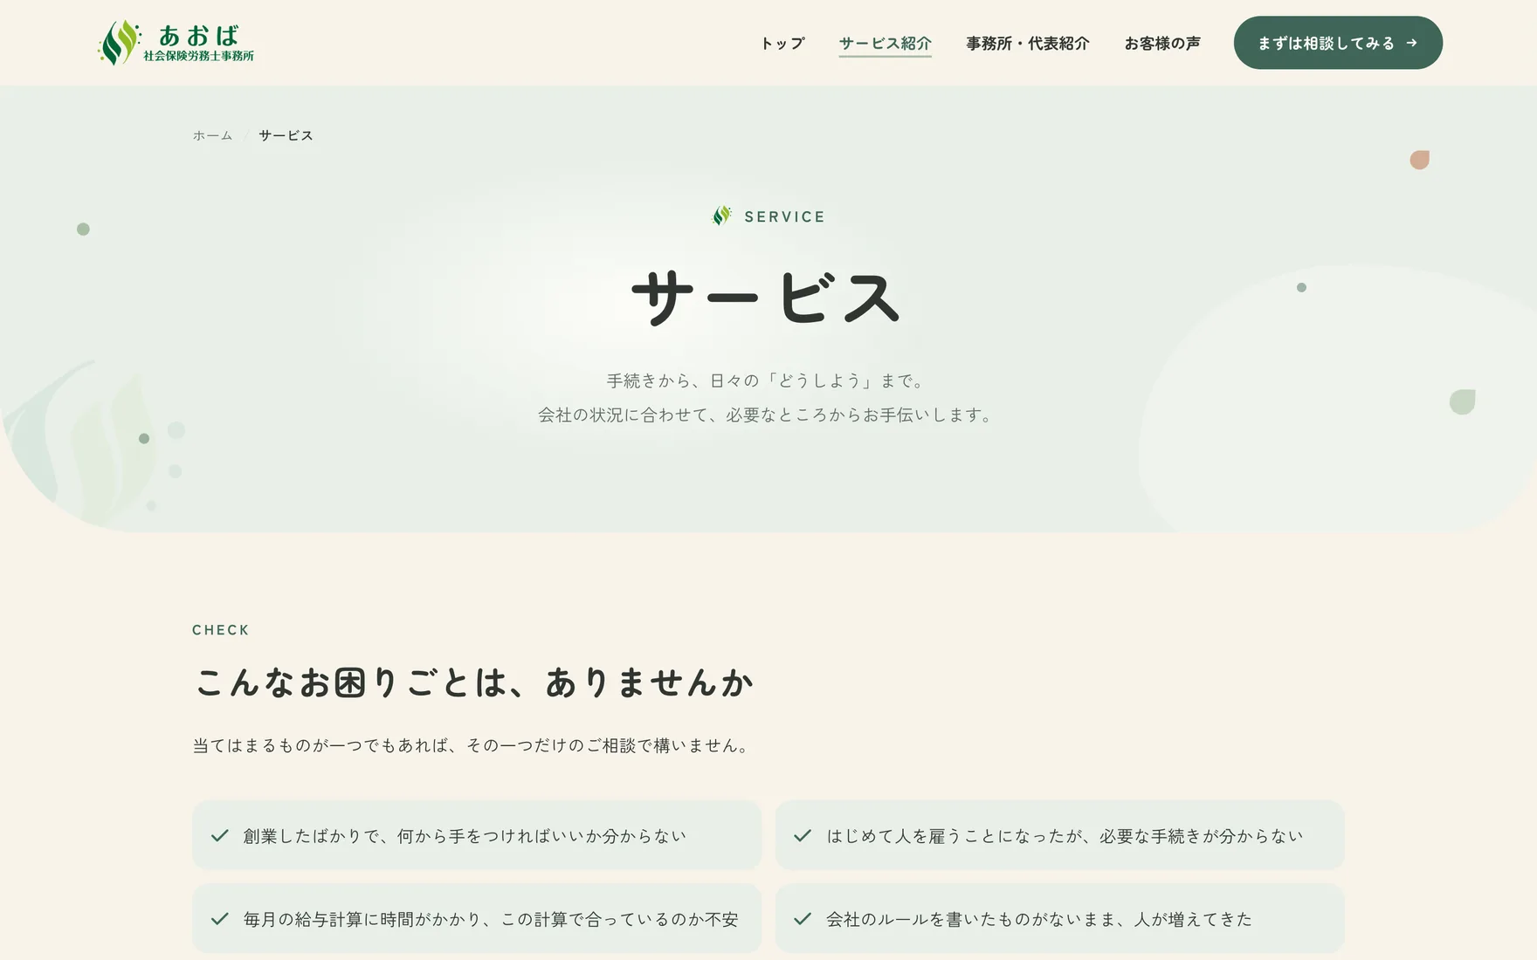Click the arrow icon in consultation button
The height and width of the screenshot is (960, 1537).
click(x=1411, y=43)
